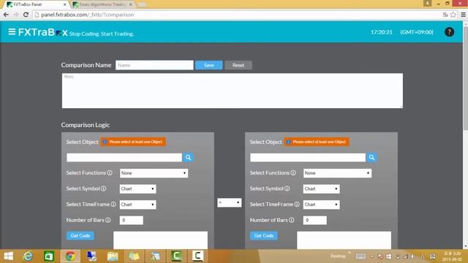Screen dimensions: 468x263
Task: Click the GMT+09:00 timezone text
Action: click(417, 32)
